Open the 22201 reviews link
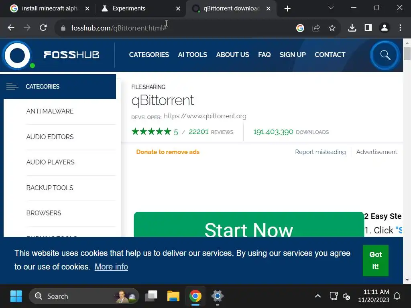Viewport: 411px width, 308px height. point(211,132)
